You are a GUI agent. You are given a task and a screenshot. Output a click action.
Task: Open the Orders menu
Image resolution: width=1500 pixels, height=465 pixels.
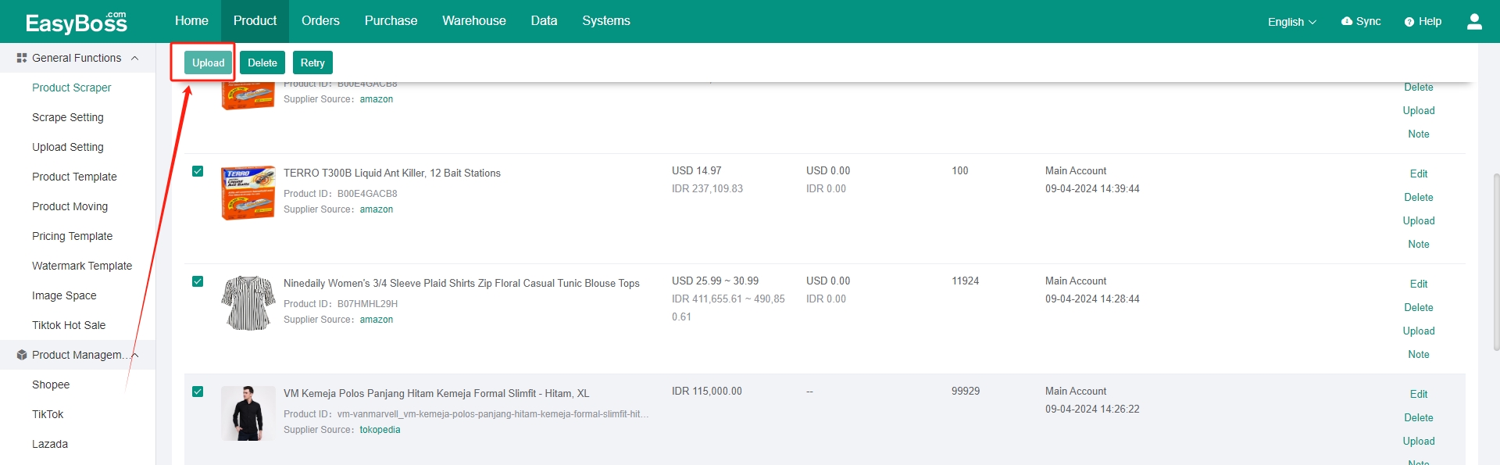(x=320, y=21)
